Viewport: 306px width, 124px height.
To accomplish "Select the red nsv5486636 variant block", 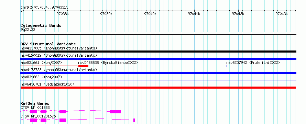I will (83, 66).
